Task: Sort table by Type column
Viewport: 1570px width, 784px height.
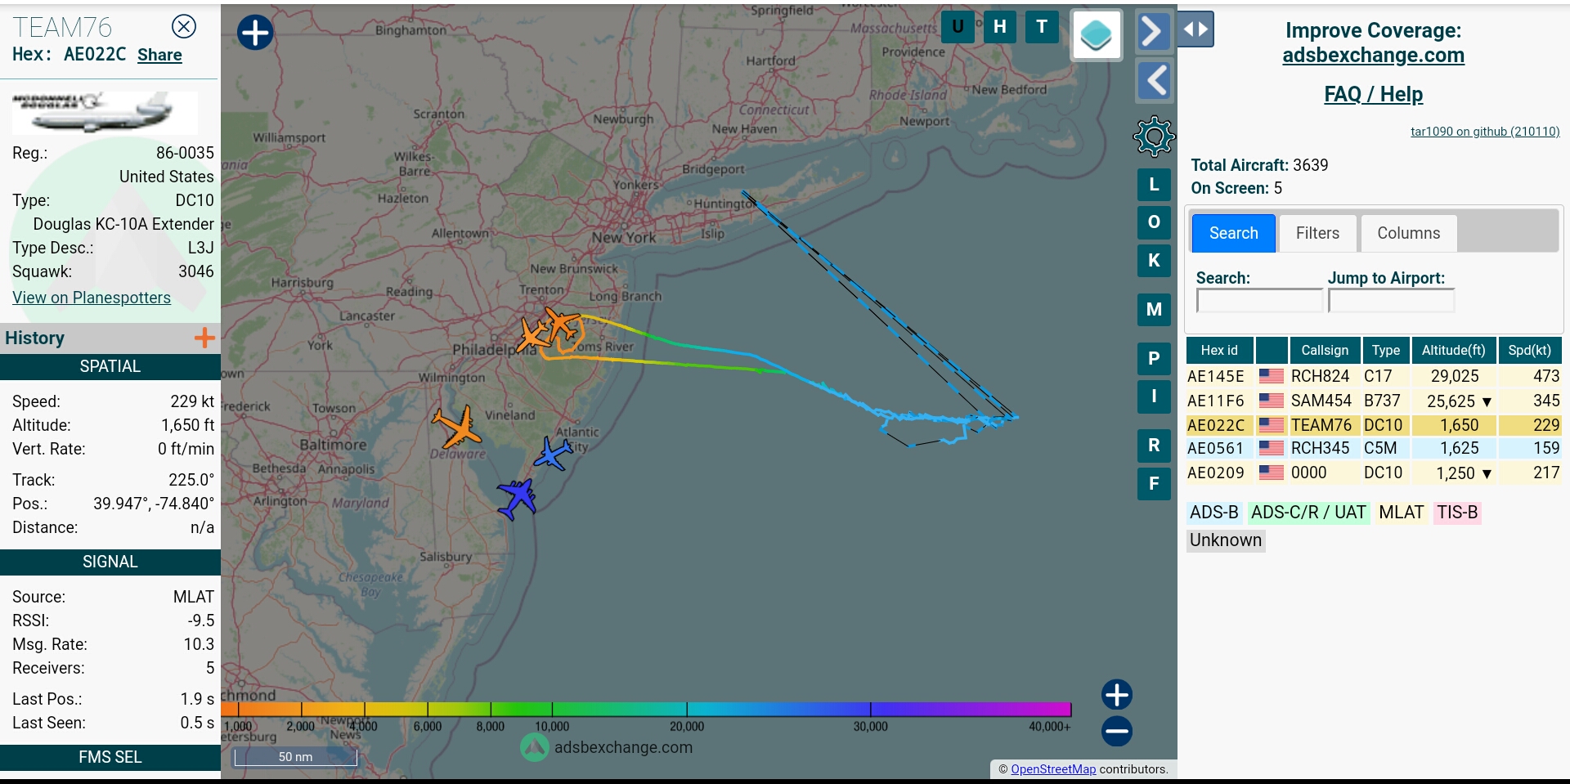Action: 1385,350
